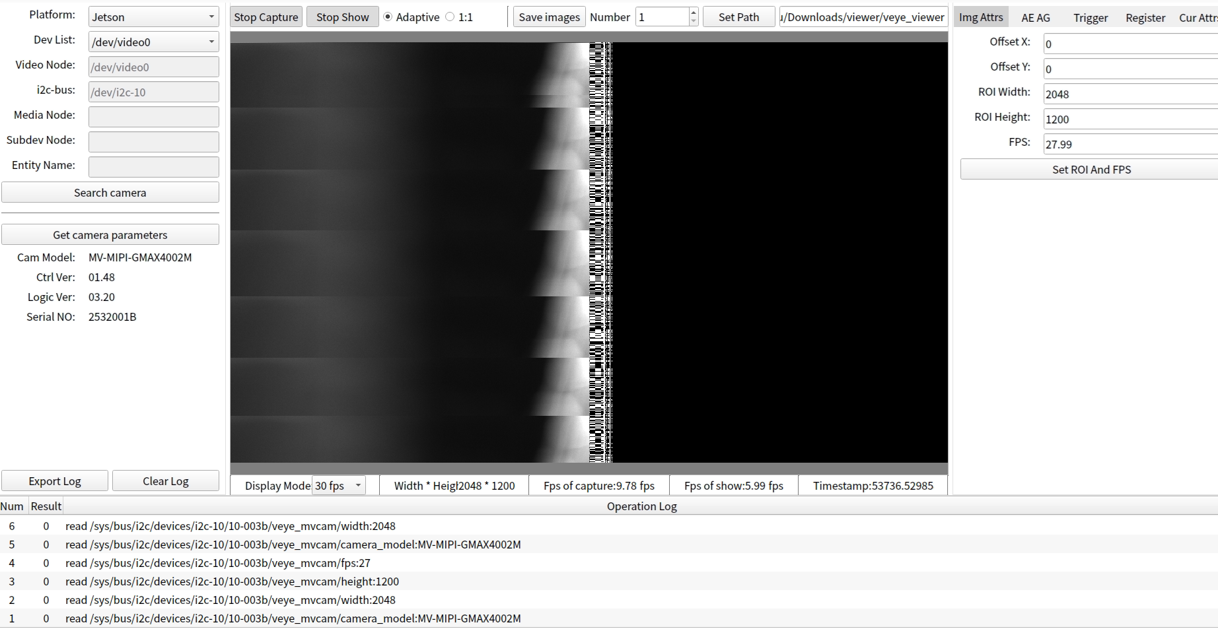The height and width of the screenshot is (631, 1218).
Task: Select the Adaptive radio button
Action: 388,17
